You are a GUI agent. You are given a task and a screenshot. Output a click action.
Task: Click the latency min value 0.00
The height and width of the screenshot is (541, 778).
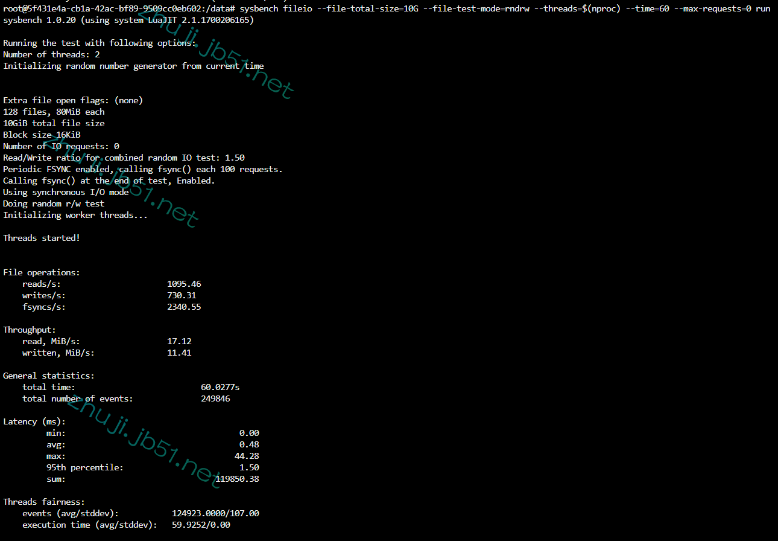pyautogui.click(x=249, y=433)
